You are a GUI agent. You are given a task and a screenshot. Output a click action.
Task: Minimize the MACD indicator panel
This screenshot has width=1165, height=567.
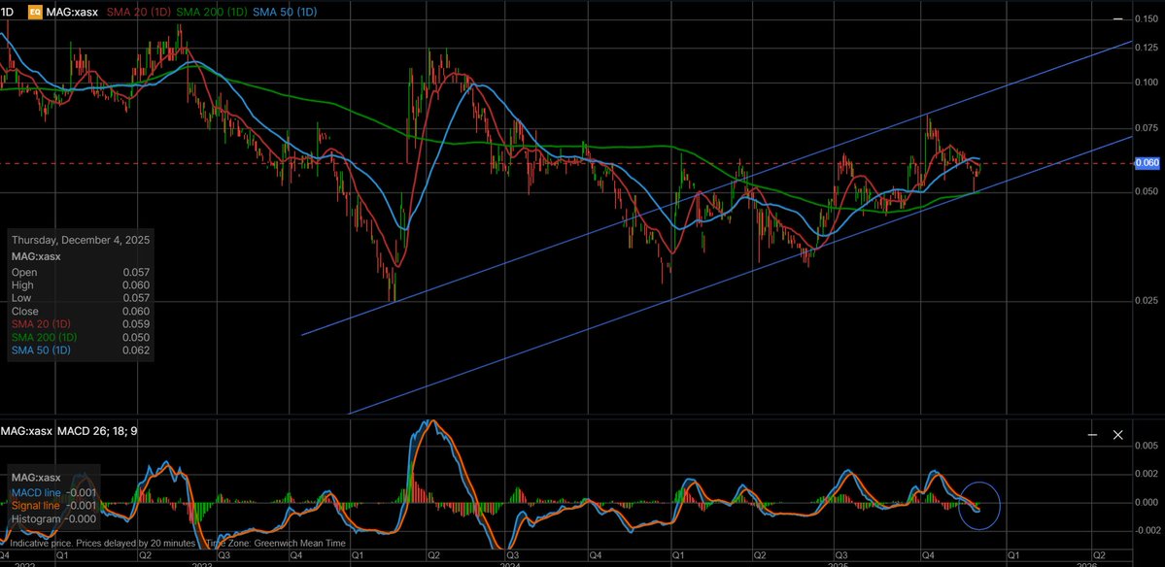coord(1092,435)
